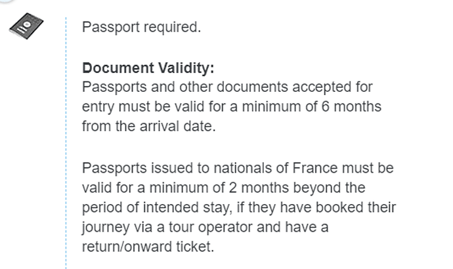Click the line 'journey via a tour operator and have a'
The image size is (453, 269).
[x=205, y=227]
